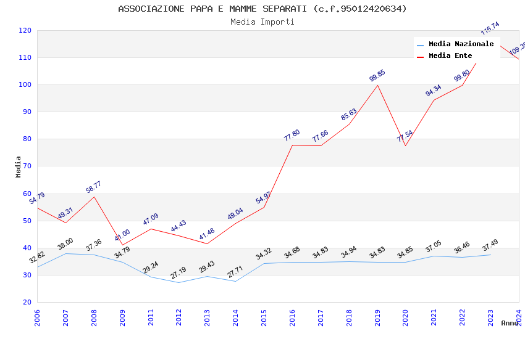Click the blue Media Nazionale legend swatch
The width and height of the screenshot is (525, 339).
pyautogui.click(x=420, y=45)
